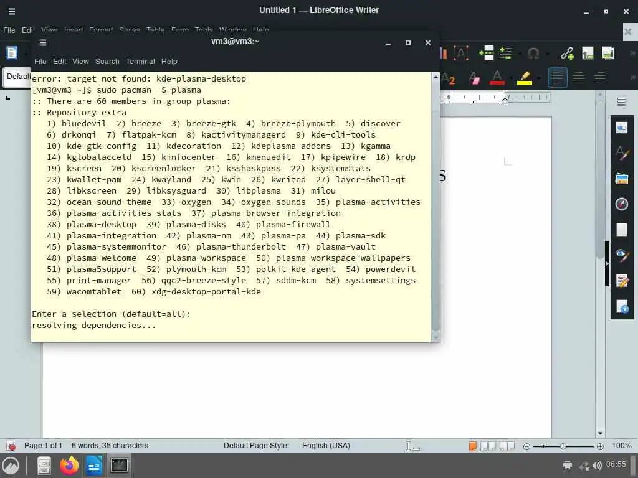Screen dimensions: 638x478
Task: Click the Insert Field icon
Action: coord(506,54)
